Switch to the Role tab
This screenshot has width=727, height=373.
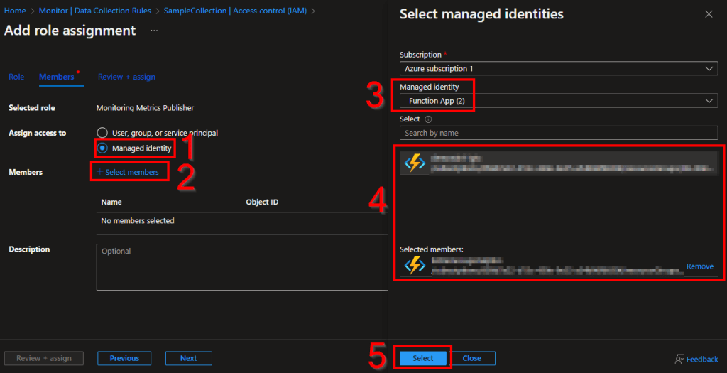tap(16, 77)
